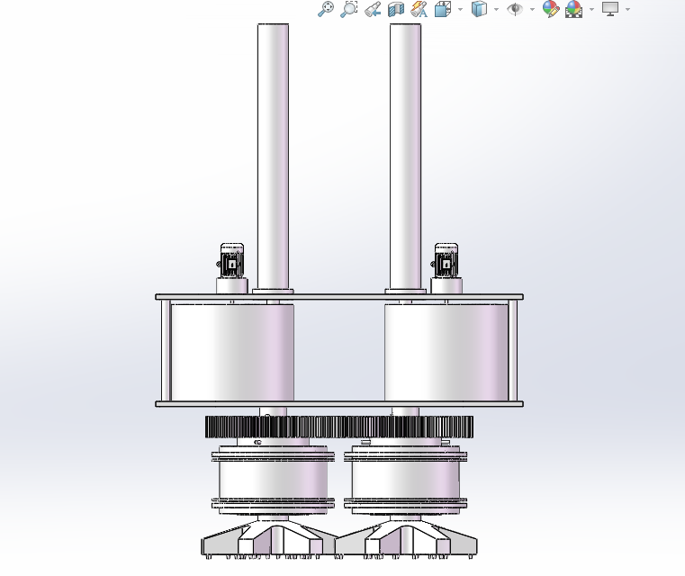Image resolution: width=685 pixels, height=576 pixels.
Task: Select the black toothed gear ring
Action: [339, 427]
